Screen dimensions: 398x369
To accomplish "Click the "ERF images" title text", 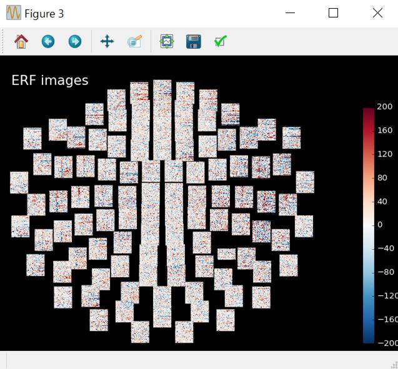I will click(x=50, y=80).
